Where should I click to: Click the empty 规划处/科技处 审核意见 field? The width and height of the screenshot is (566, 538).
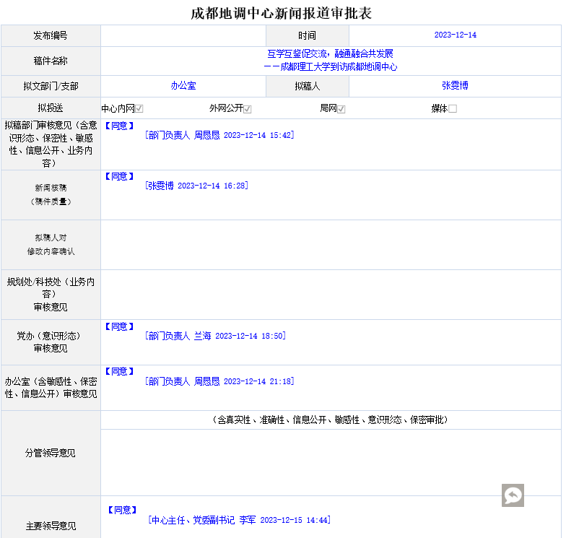click(x=330, y=295)
